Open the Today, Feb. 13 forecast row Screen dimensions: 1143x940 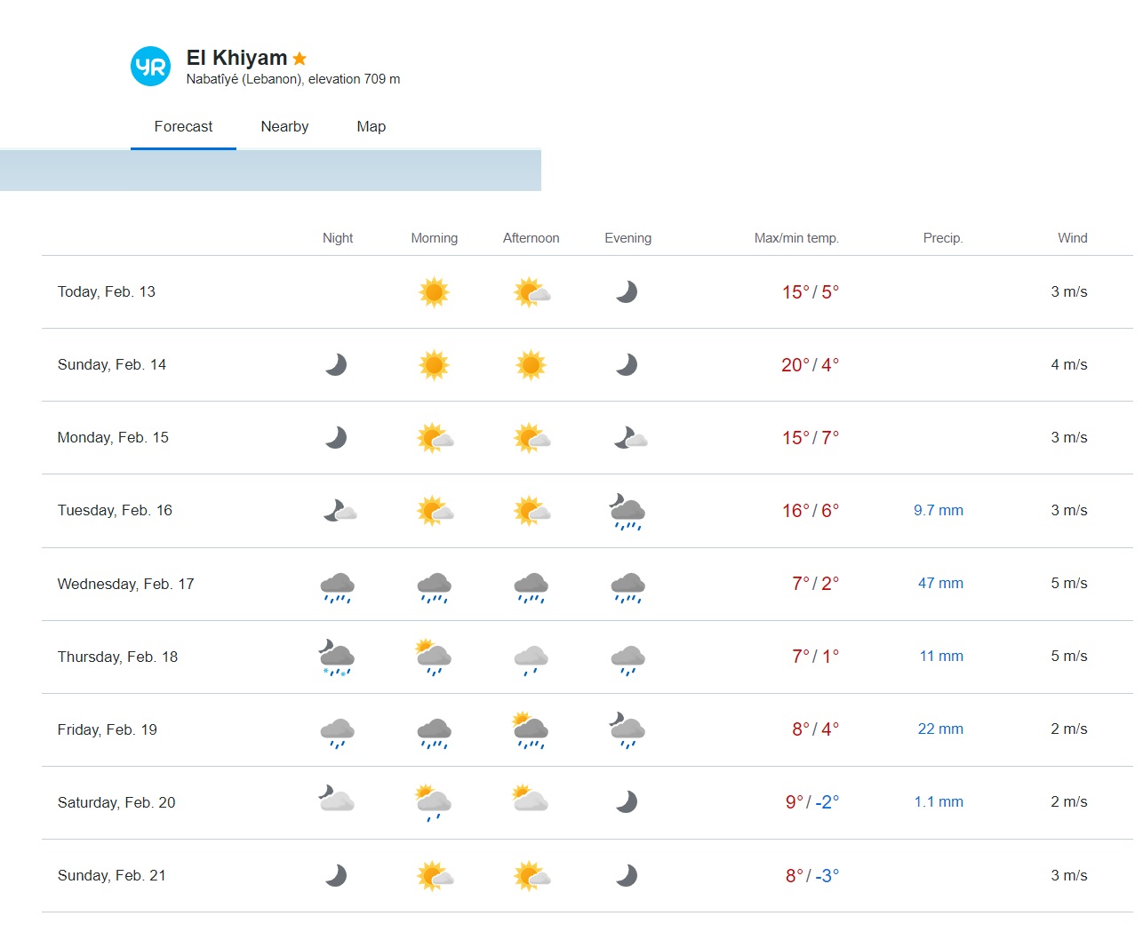[107, 291]
